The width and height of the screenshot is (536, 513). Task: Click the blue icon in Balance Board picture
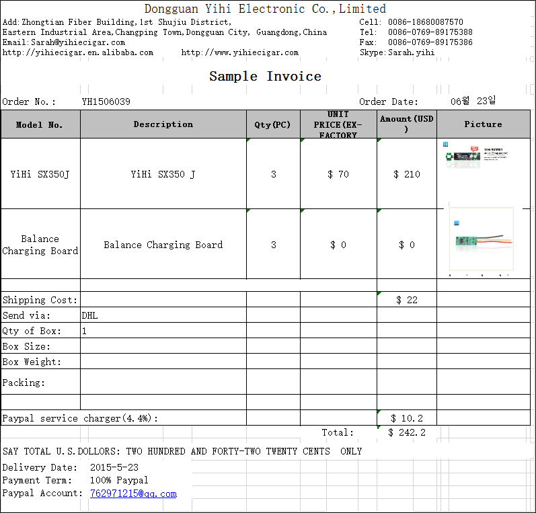click(457, 223)
